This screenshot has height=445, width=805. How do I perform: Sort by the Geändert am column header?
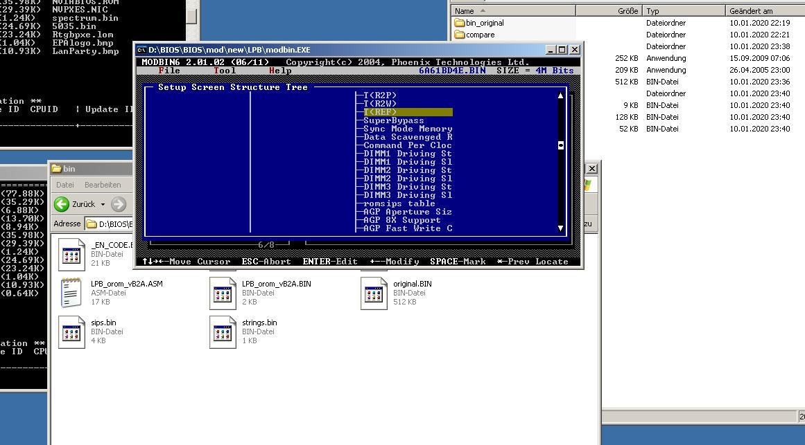pos(765,11)
